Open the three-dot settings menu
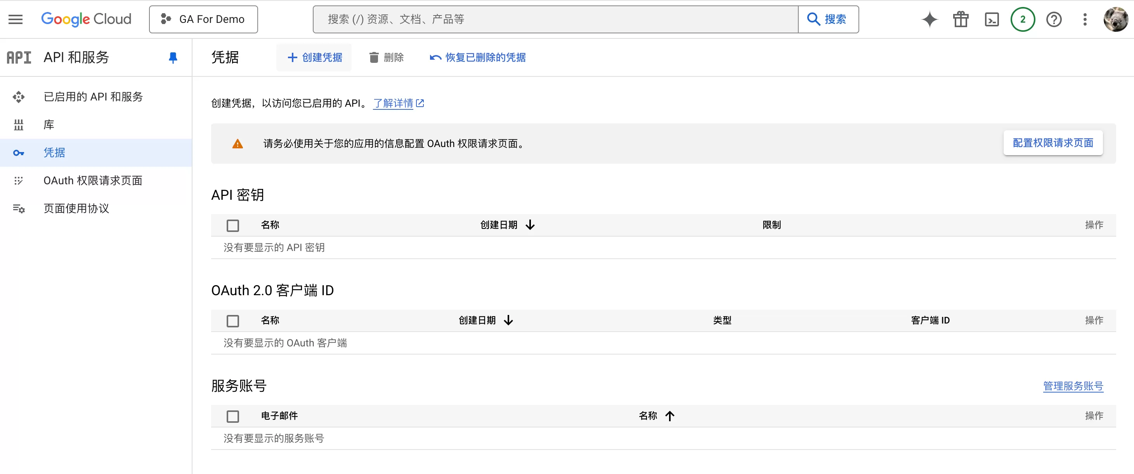Viewport: 1134px width, 474px height. 1085,19
